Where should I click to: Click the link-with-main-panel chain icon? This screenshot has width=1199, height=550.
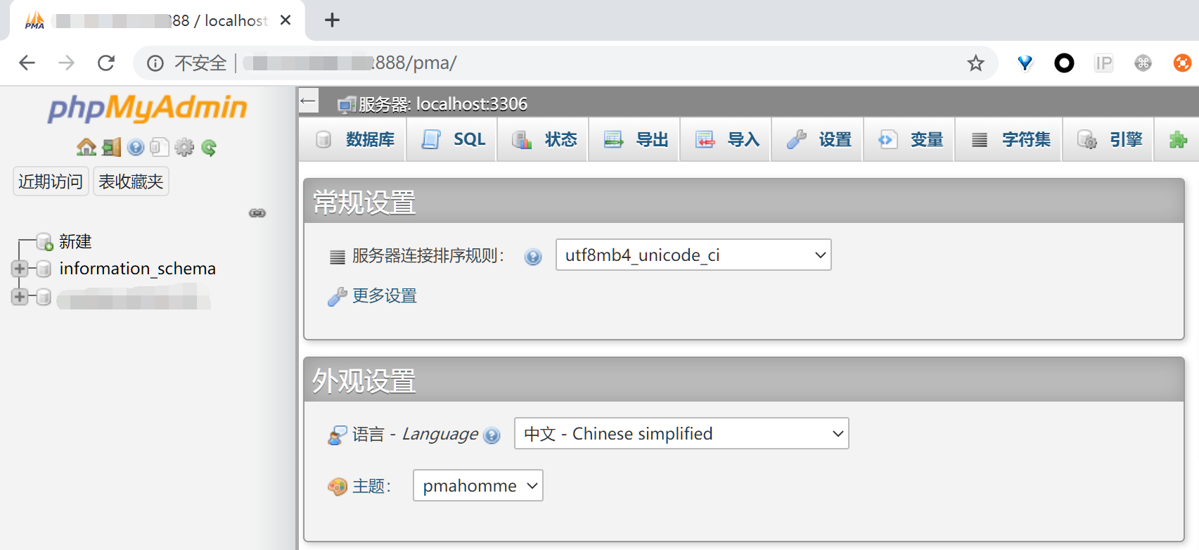coord(257,213)
